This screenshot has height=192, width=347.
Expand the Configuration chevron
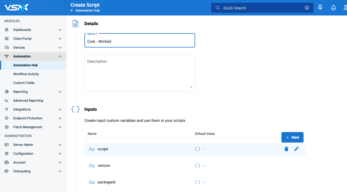(x=60, y=154)
